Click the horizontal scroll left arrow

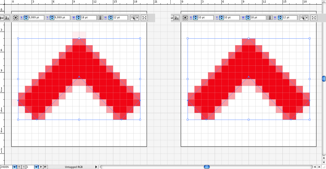coord(315,167)
